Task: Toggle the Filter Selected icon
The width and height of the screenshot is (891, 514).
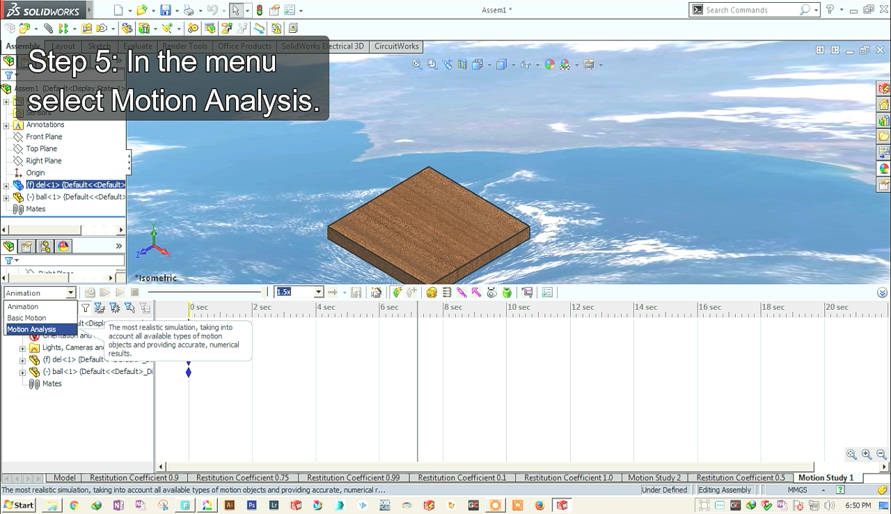Action: pyautogui.click(x=130, y=308)
